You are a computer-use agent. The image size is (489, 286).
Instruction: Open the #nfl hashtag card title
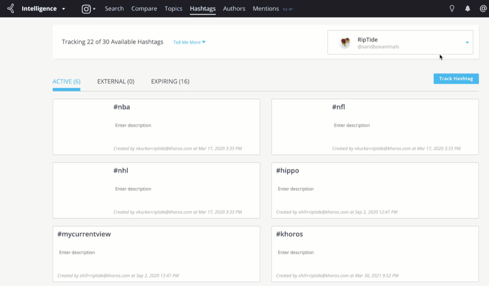click(x=338, y=107)
